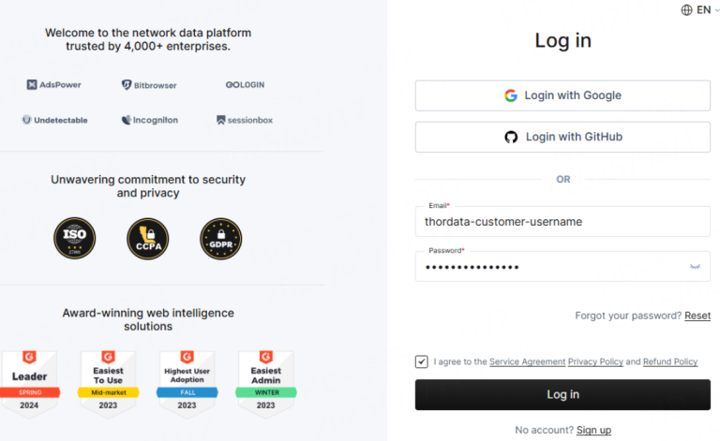Show password using the eye icon
Viewport: 720px width, 441px height.
(x=695, y=267)
